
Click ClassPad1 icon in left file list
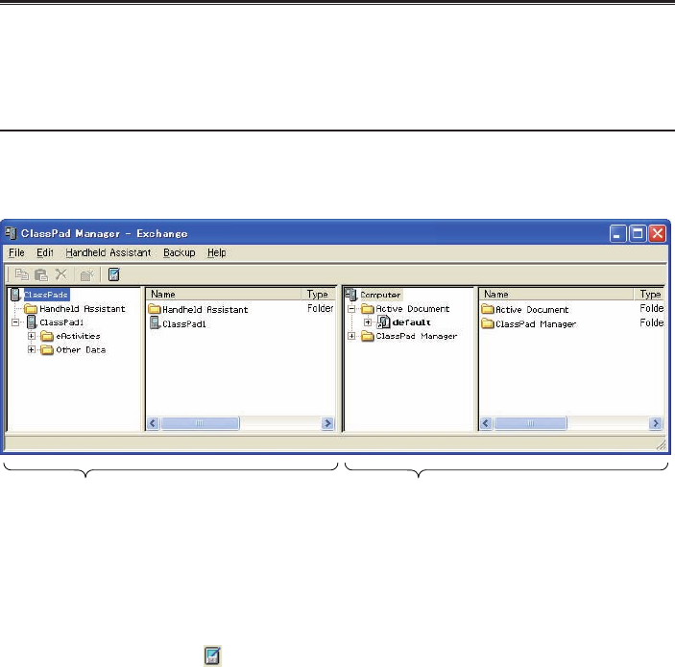(x=155, y=323)
